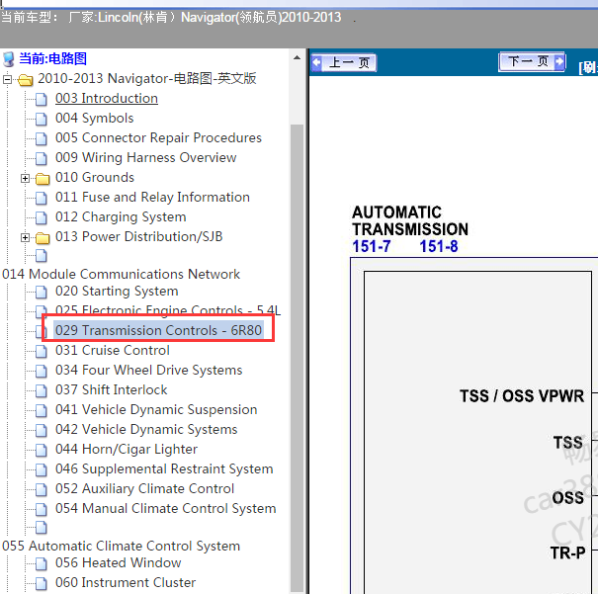
Task: Click the 151-8 page reference link
Action: (439, 246)
